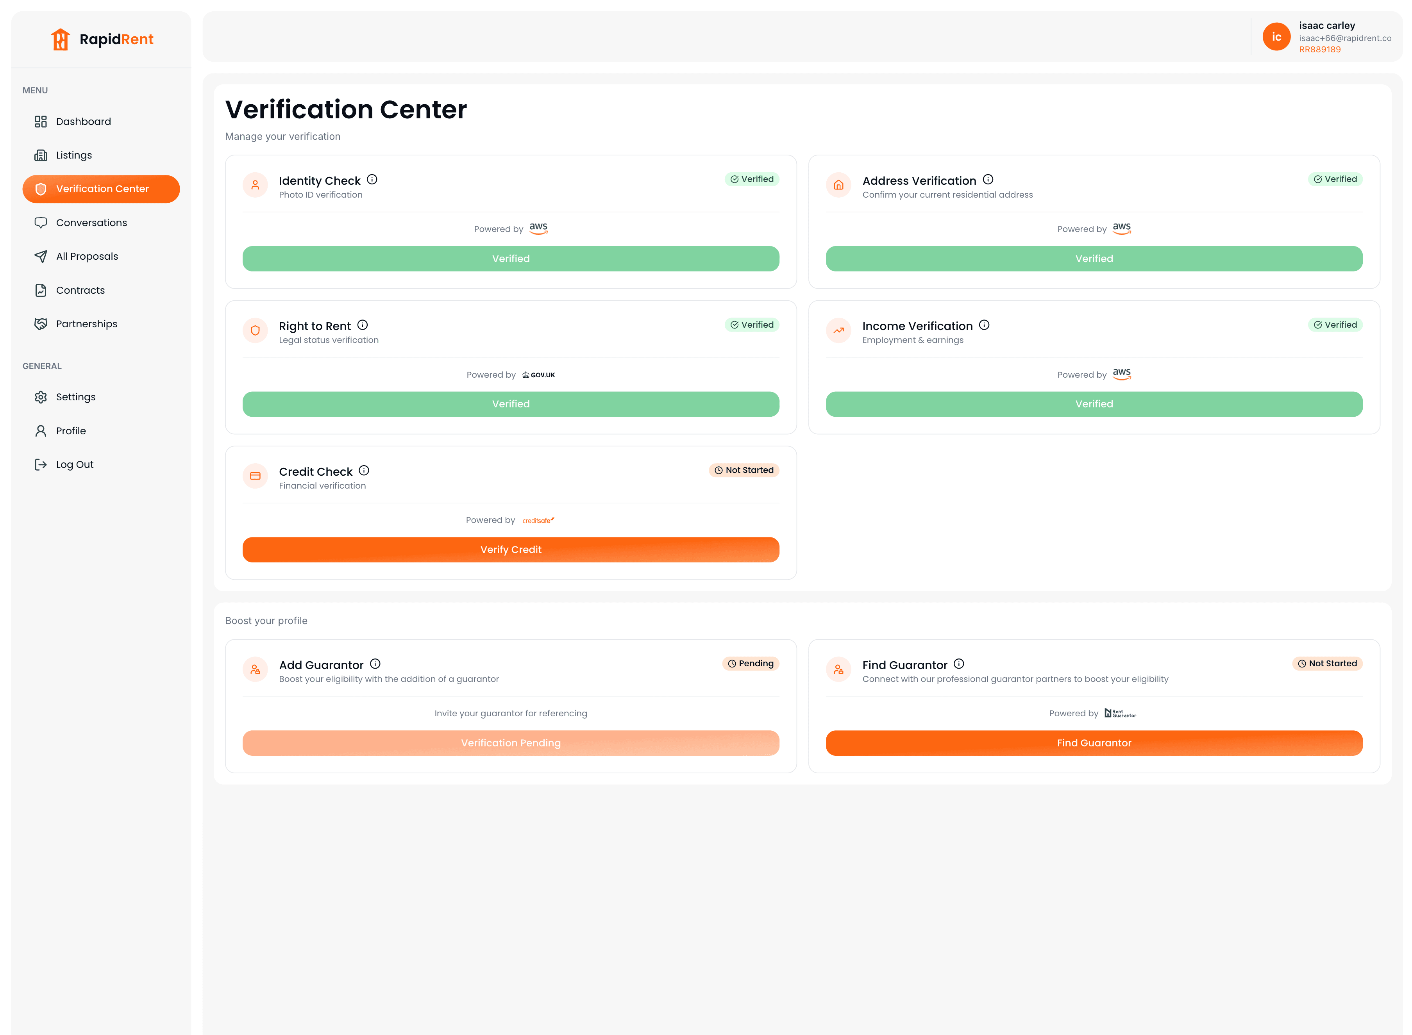Start the Verify Credit button
The height and width of the screenshot is (1035, 1412).
[511, 550]
